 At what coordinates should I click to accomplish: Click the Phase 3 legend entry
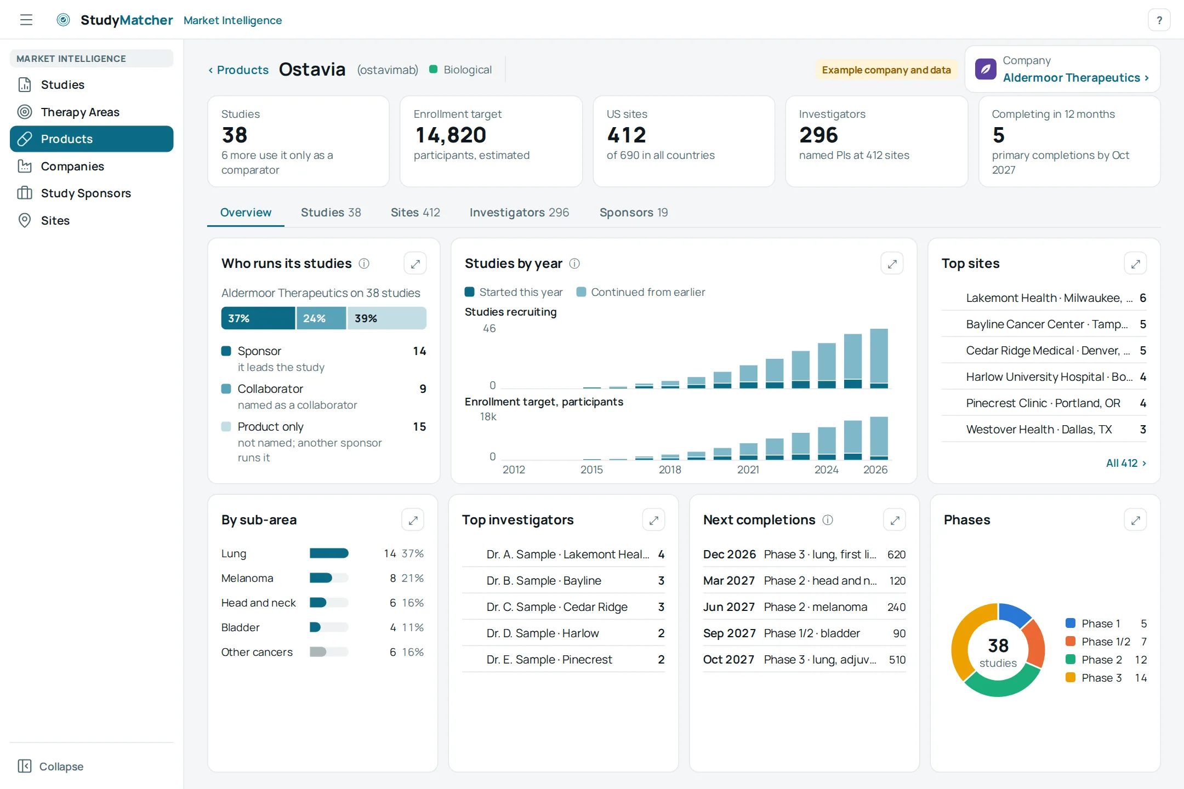point(1106,678)
